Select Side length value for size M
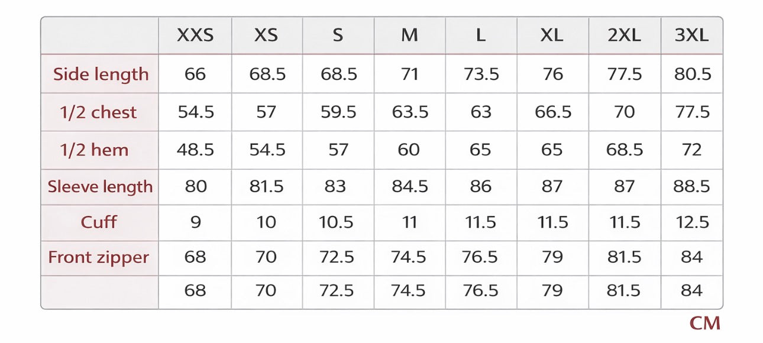 [409, 75]
